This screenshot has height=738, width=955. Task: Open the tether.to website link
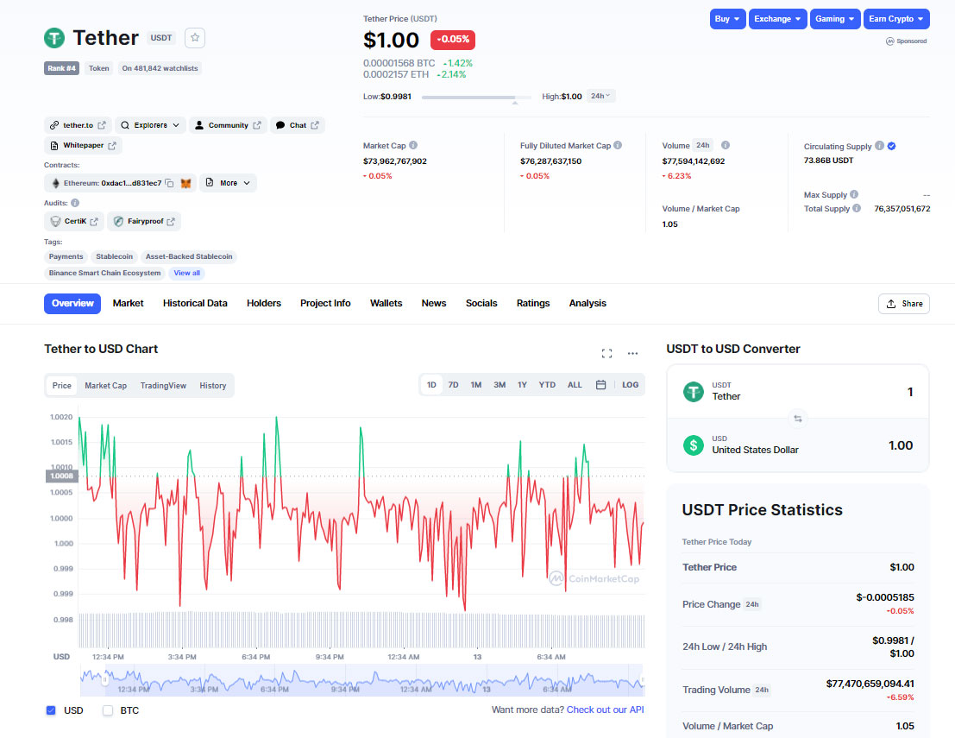(78, 125)
